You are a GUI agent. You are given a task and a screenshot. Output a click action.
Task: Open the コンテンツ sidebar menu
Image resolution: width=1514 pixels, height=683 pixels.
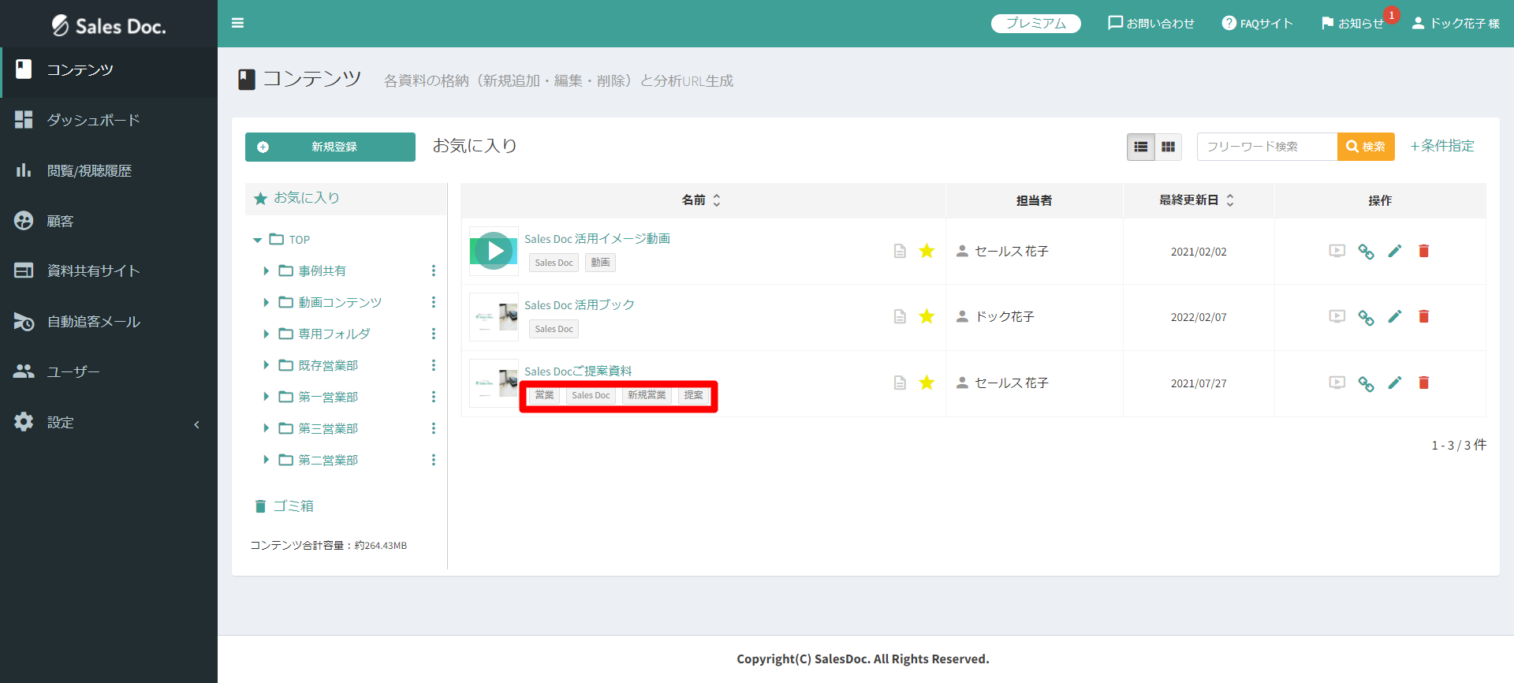(109, 70)
